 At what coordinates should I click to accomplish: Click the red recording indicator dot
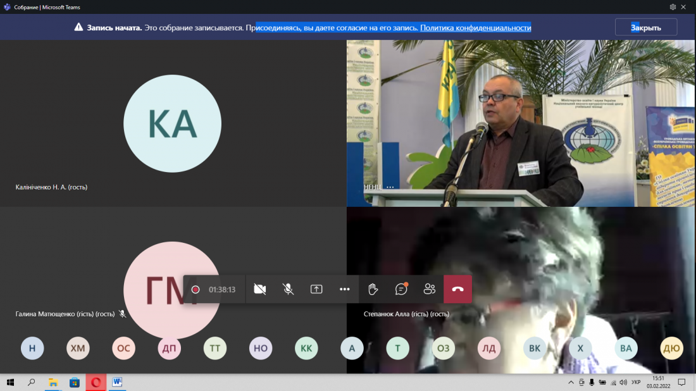pos(196,289)
